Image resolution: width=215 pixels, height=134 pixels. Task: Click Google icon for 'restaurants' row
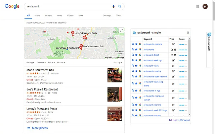coord(140,49)
